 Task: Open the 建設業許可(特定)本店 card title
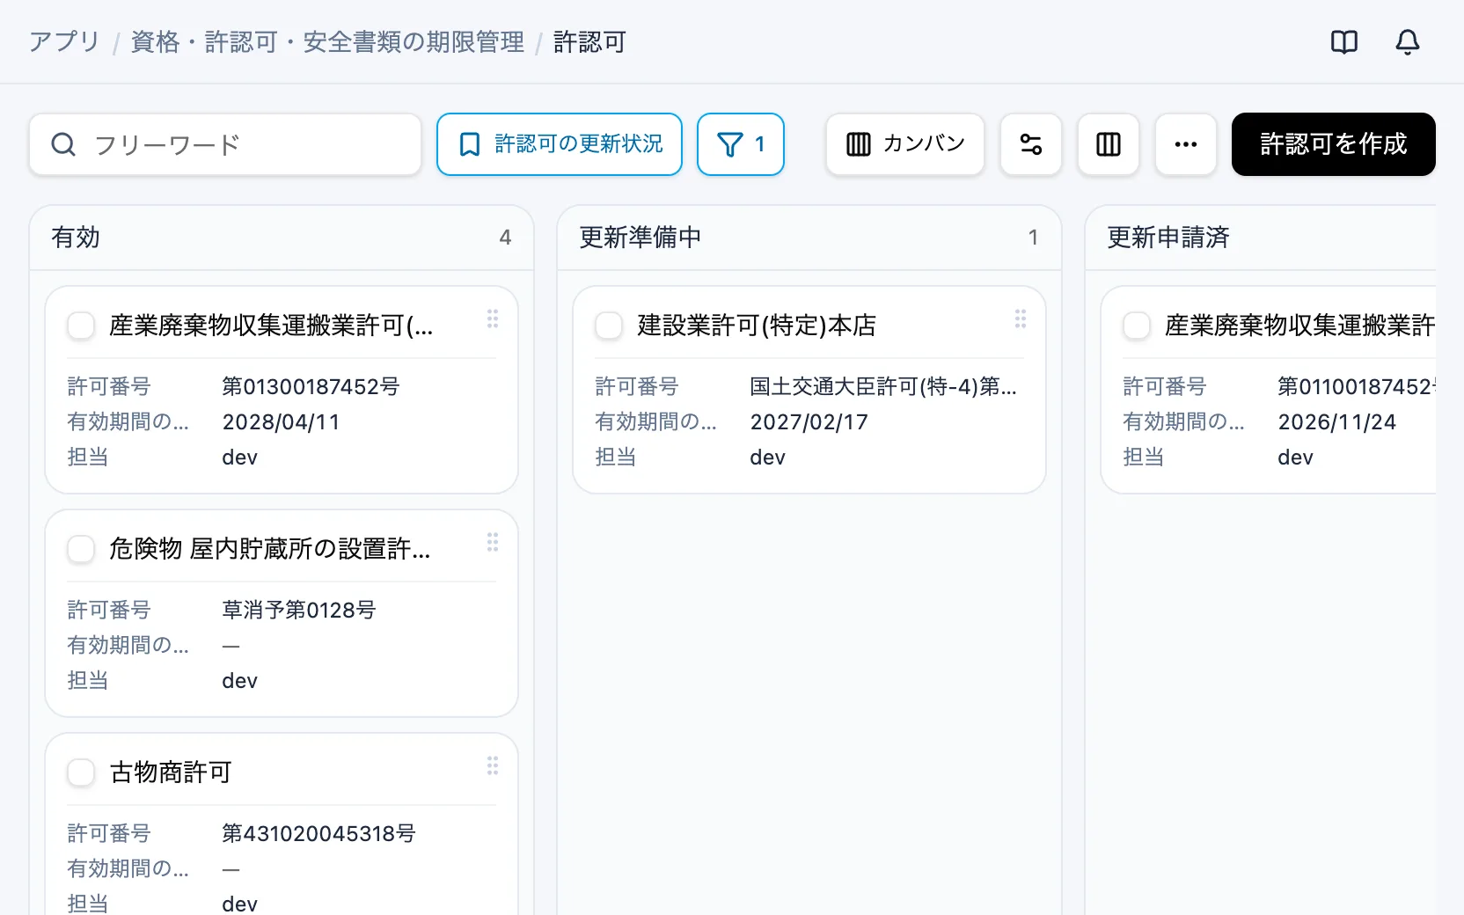coord(757,326)
